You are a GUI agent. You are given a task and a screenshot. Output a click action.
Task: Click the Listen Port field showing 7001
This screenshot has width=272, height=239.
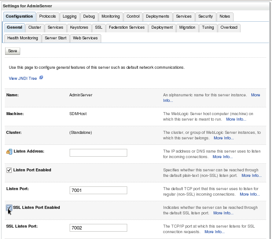[98, 190]
